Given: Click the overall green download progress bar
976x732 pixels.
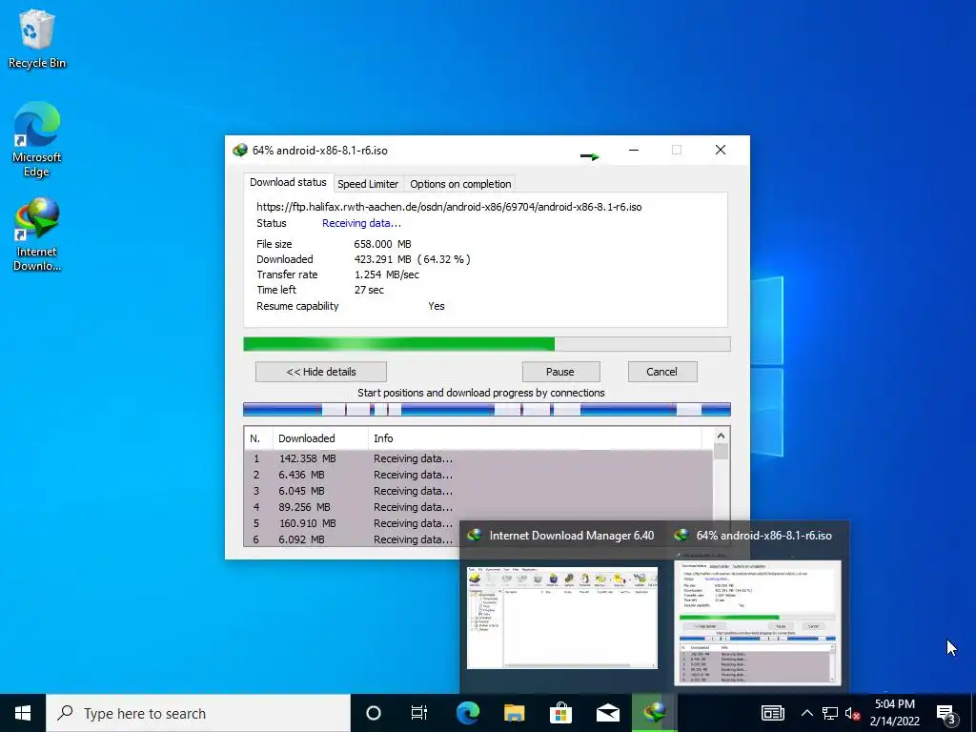Looking at the screenshot, I should [x=487, y=344].
